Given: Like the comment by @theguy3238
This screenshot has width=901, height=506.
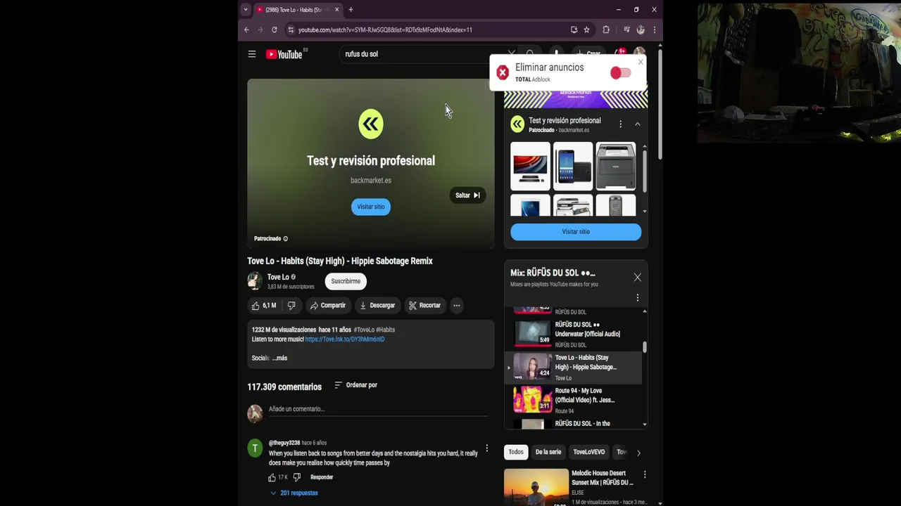Looking at the screenshot, I should pyautogui.click(x=272, y=477).
